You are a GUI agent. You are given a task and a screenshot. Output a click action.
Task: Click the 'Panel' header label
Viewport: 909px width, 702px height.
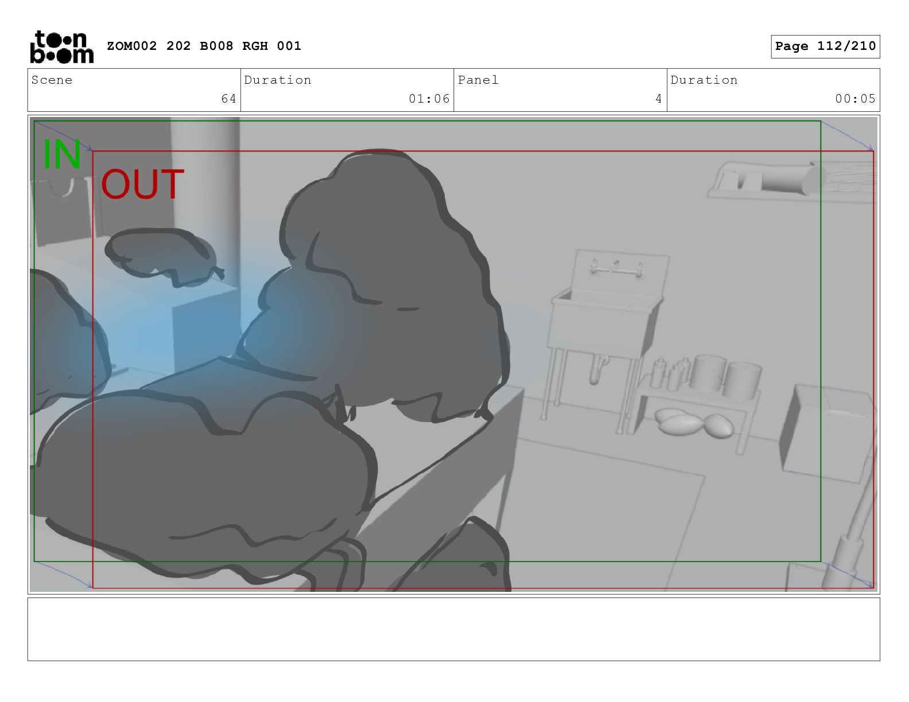pyautogui.click(x=478, y=80)
